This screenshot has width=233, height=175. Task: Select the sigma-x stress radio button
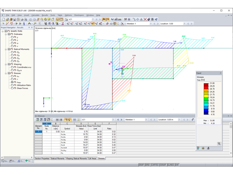(x=12, y=76)
